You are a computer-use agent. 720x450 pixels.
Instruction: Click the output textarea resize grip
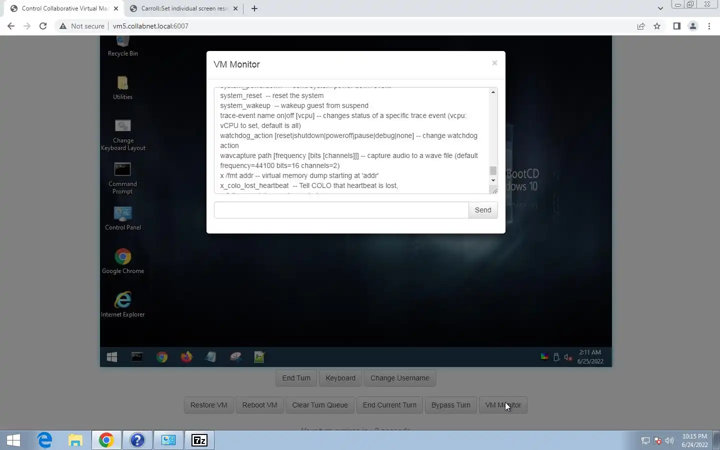pyautogui.click(x=494, y=190)
